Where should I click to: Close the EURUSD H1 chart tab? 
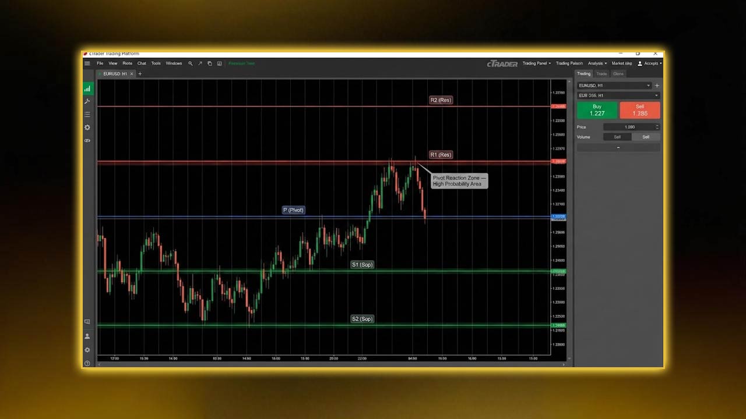tap(132, 74)
